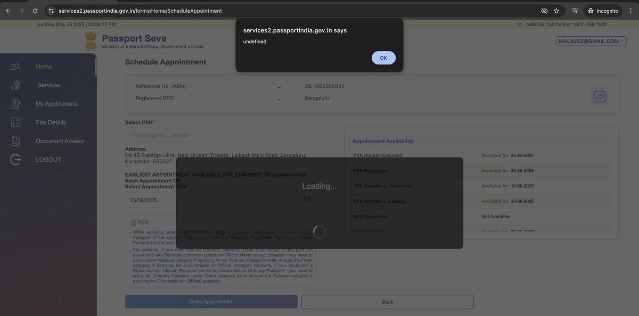Screen dimensions: 639x316
Task: Go back with browser back arrow
Action: click(x=8, y=11)
